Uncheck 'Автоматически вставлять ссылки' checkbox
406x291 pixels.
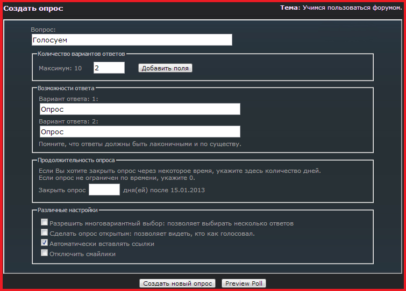tap(44, 243)
